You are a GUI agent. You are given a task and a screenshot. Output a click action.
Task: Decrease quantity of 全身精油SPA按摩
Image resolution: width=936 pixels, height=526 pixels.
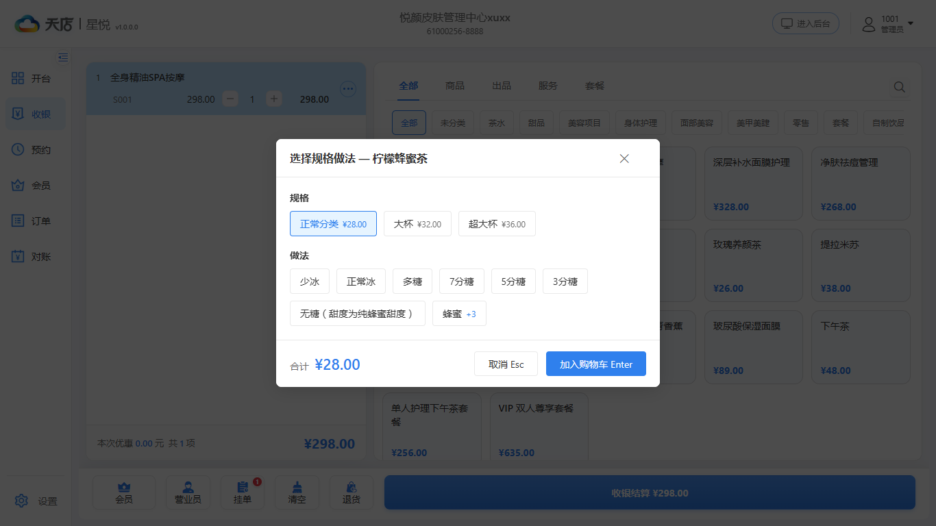point(231,99)
